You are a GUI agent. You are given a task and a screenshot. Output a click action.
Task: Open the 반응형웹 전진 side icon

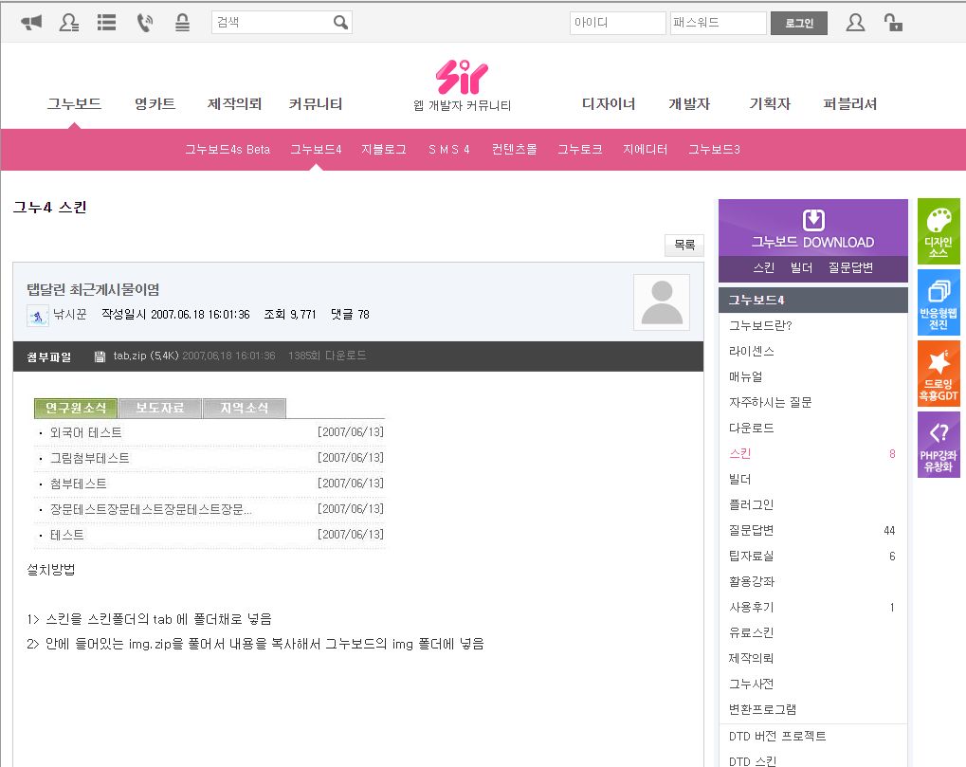point(938,301)
